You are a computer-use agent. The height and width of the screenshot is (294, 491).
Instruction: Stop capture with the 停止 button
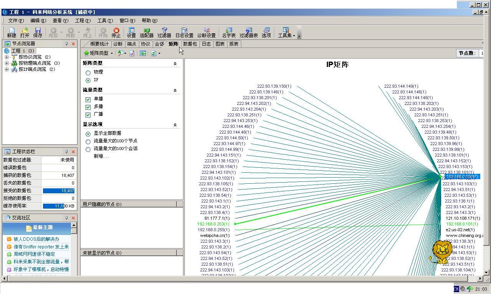pyautogui.click(x=116, y=32)
